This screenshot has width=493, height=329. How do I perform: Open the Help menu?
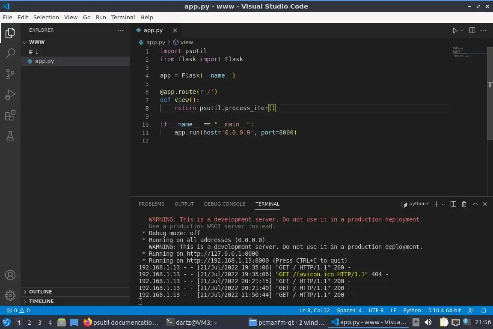coord(146,17)
